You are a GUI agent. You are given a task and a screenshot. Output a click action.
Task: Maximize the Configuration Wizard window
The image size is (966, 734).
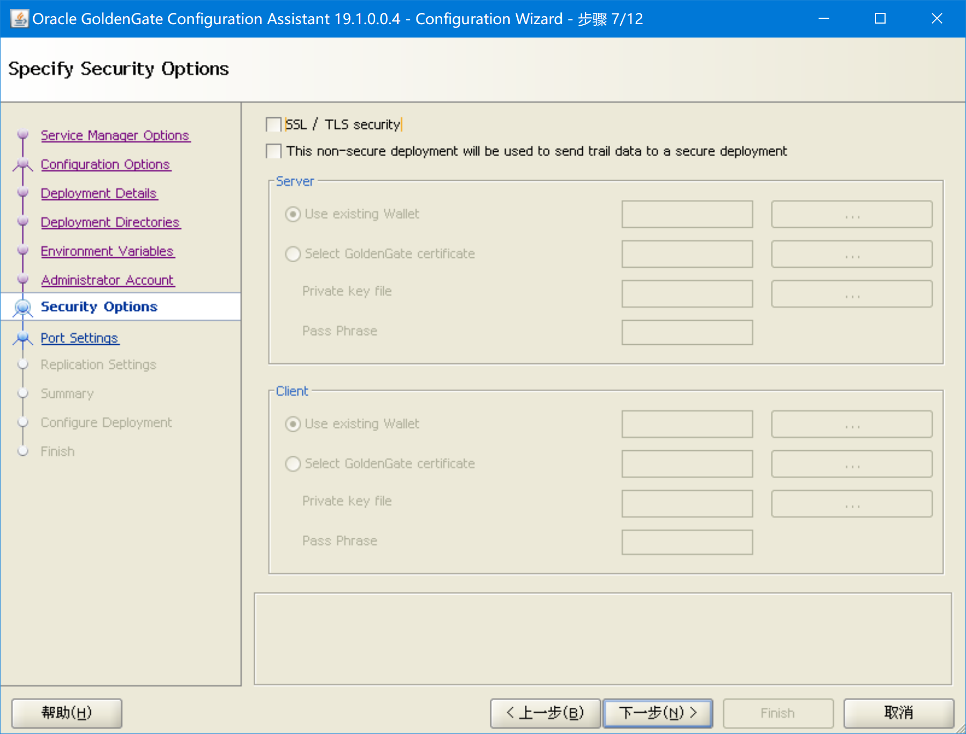pyautogui.click(x=880, y=19)
